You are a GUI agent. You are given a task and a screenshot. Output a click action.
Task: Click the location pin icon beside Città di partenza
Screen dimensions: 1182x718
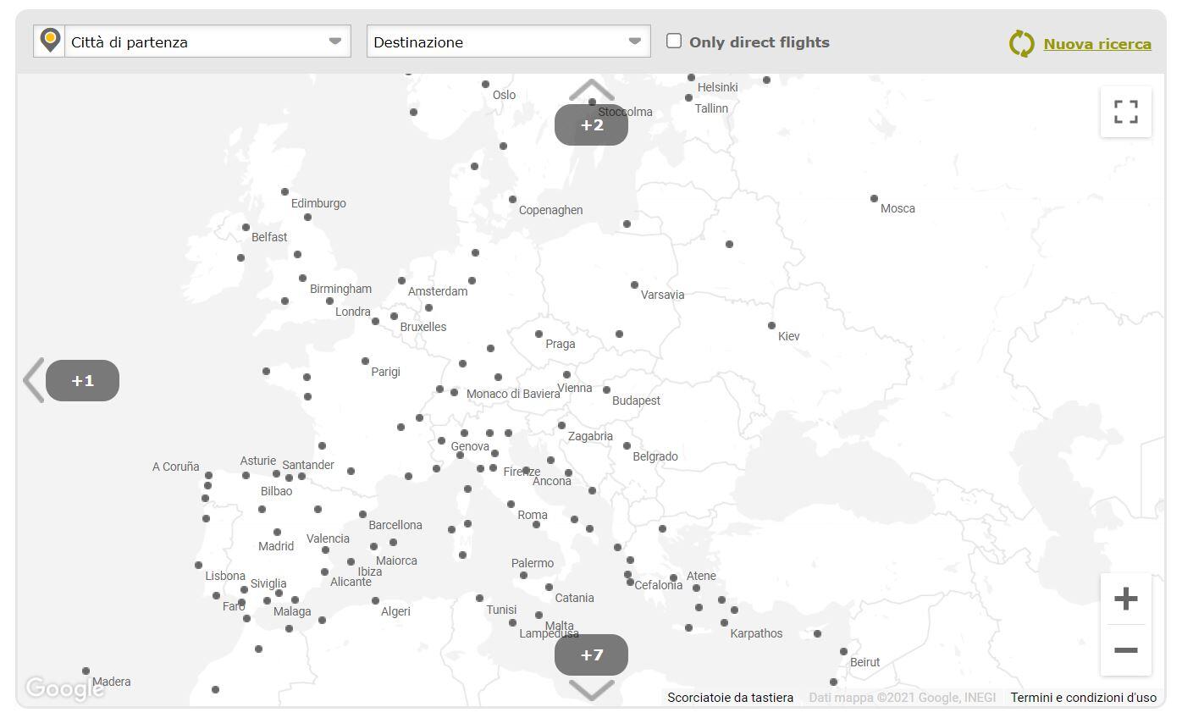tap(50, 40)
